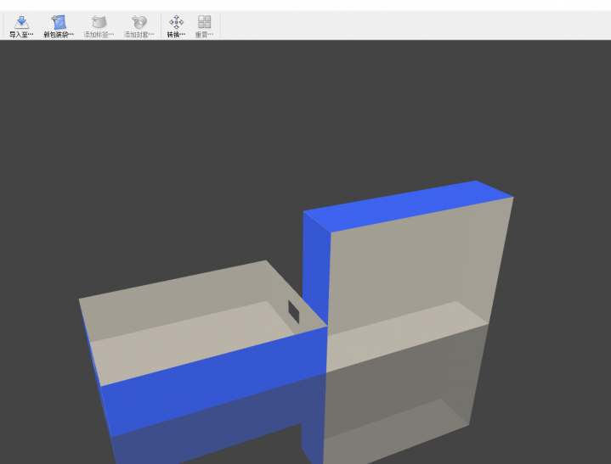This screenshot has width=611, height=464.
Task: Click the small dark slot on the box wall
Action: 293,312
